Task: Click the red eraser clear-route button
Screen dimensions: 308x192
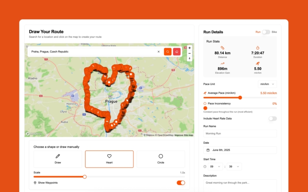Action: (177, 52)
